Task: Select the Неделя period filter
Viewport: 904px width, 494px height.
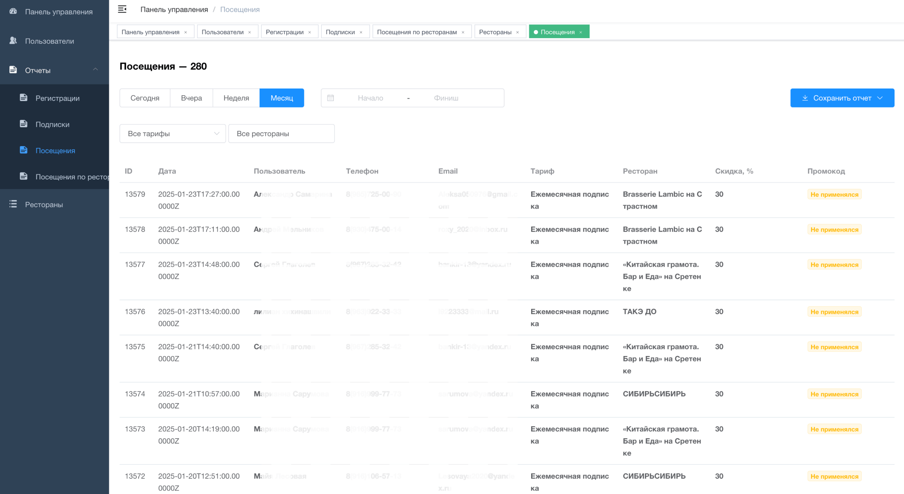Action: click(236, 98)
